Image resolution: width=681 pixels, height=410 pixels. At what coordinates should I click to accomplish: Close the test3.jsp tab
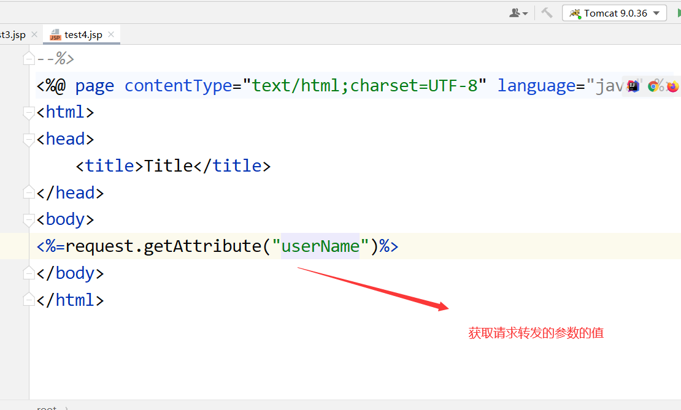[35, 34]
